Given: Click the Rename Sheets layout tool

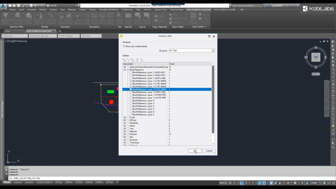Looking at the screenshot, I should [x=147, y=18].
